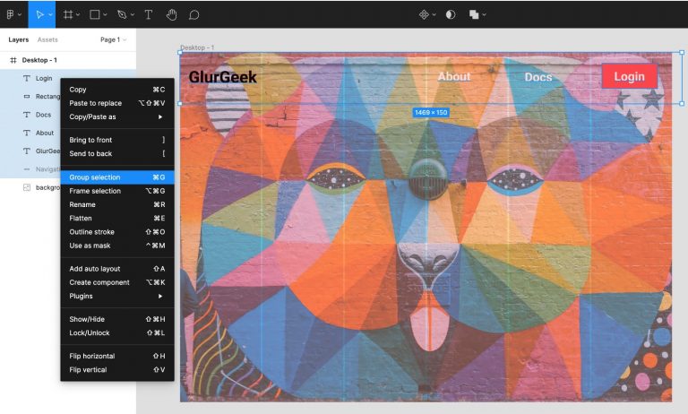Click the Create component icon in toolbar
Viewport: 688px width, 414px height.
pos(425,14)
